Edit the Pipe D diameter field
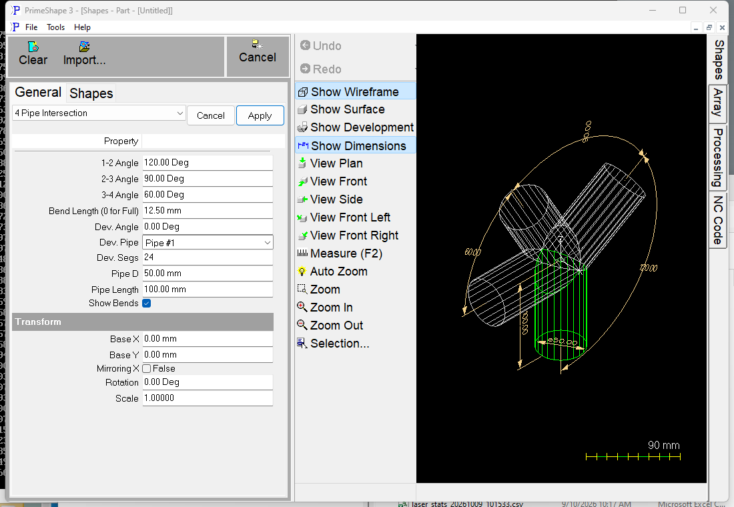The image size is (734, 507). [x=208, y=273]
